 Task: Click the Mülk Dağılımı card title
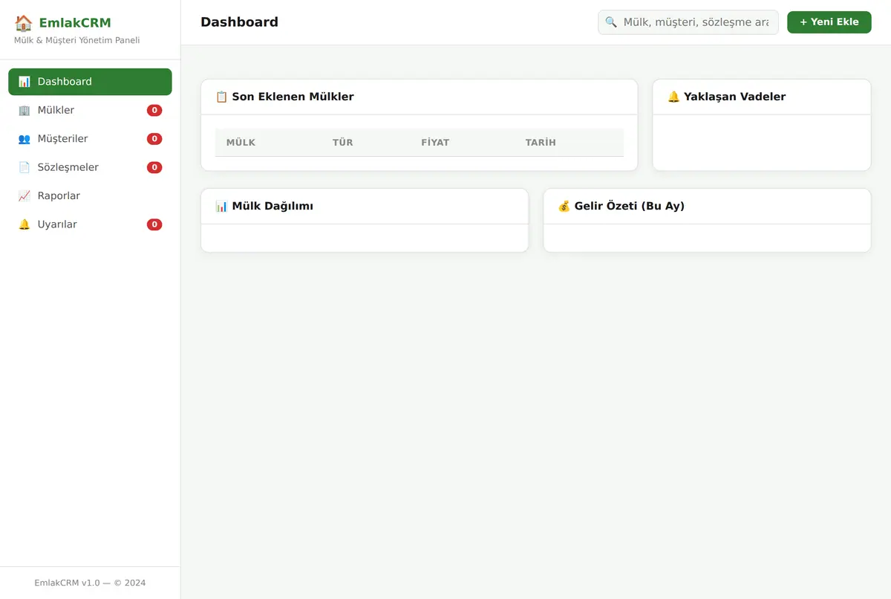(272, 206)
